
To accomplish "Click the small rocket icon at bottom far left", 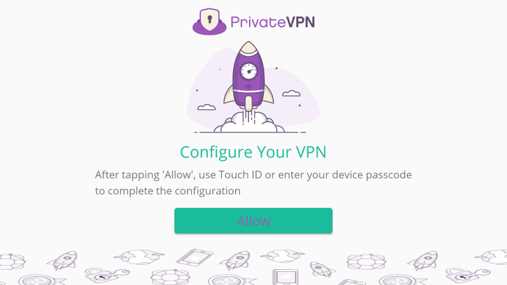I will point(62,260).
